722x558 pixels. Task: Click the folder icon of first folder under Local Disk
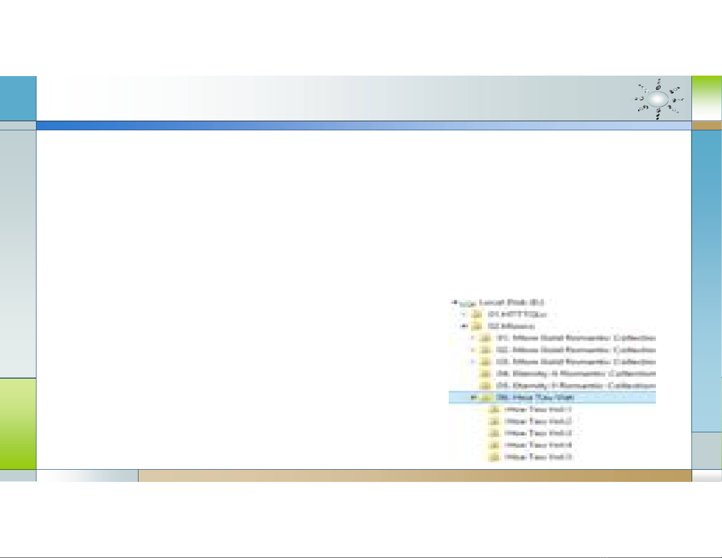pos(477,314)
